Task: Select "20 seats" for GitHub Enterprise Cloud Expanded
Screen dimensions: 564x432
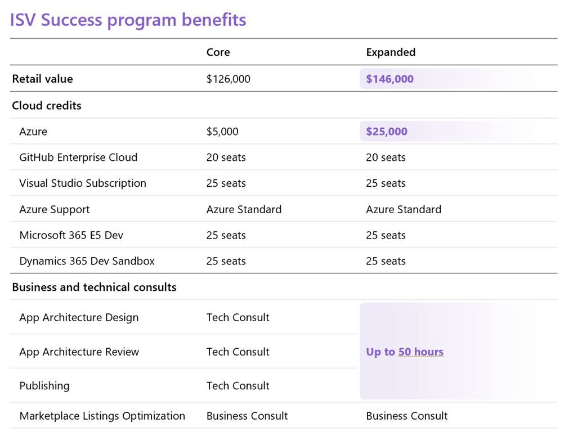Action: point(386,157)
